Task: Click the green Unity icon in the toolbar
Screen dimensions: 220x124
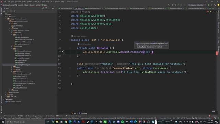Action: [x=209, y=5]
